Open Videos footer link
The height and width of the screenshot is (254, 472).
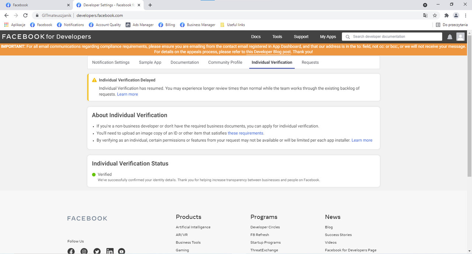tap(331, 243)
